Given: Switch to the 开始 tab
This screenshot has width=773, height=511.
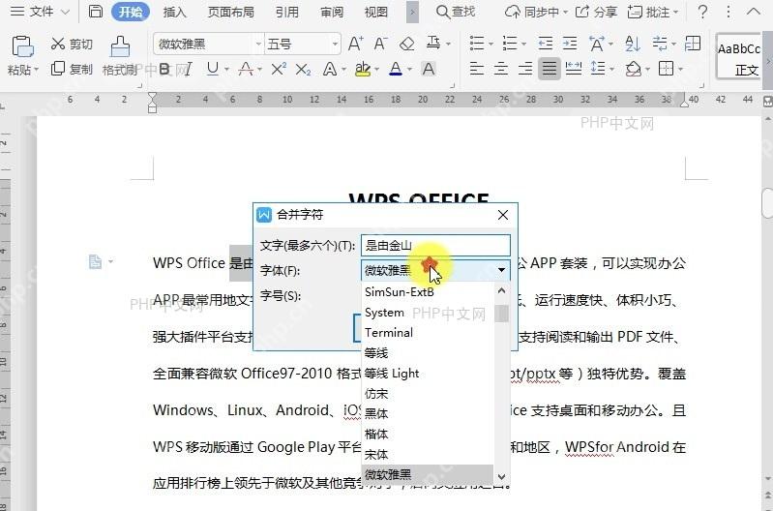Looking at the screenshot, I should [131, 12].
